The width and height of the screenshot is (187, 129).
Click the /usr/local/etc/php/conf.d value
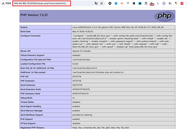coord(85,68)
